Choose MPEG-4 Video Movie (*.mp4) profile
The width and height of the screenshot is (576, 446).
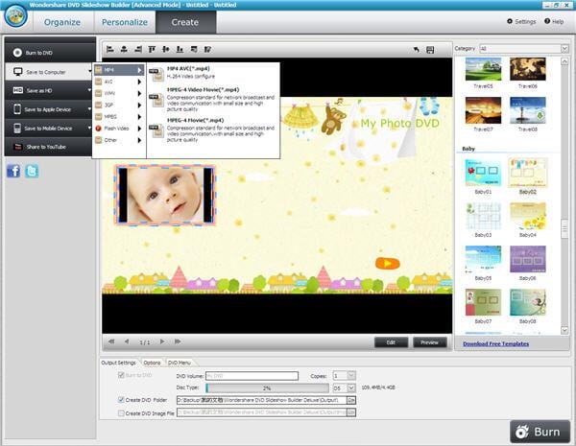tap(213, 100)
